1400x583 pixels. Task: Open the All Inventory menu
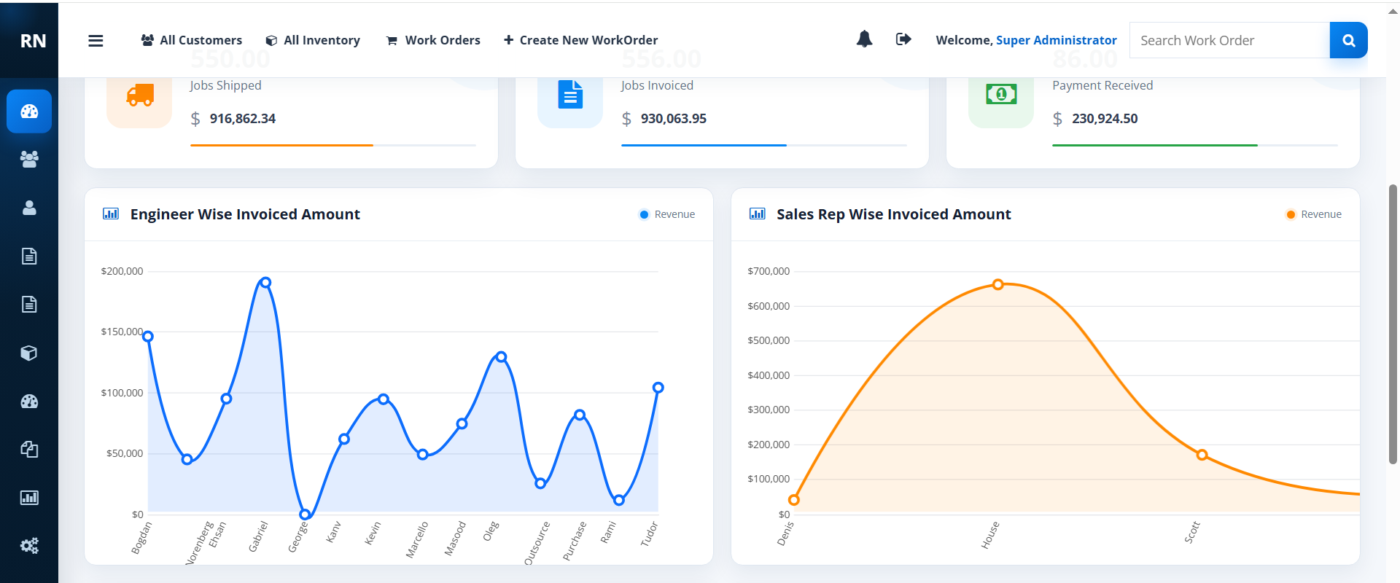coord(313,40)
